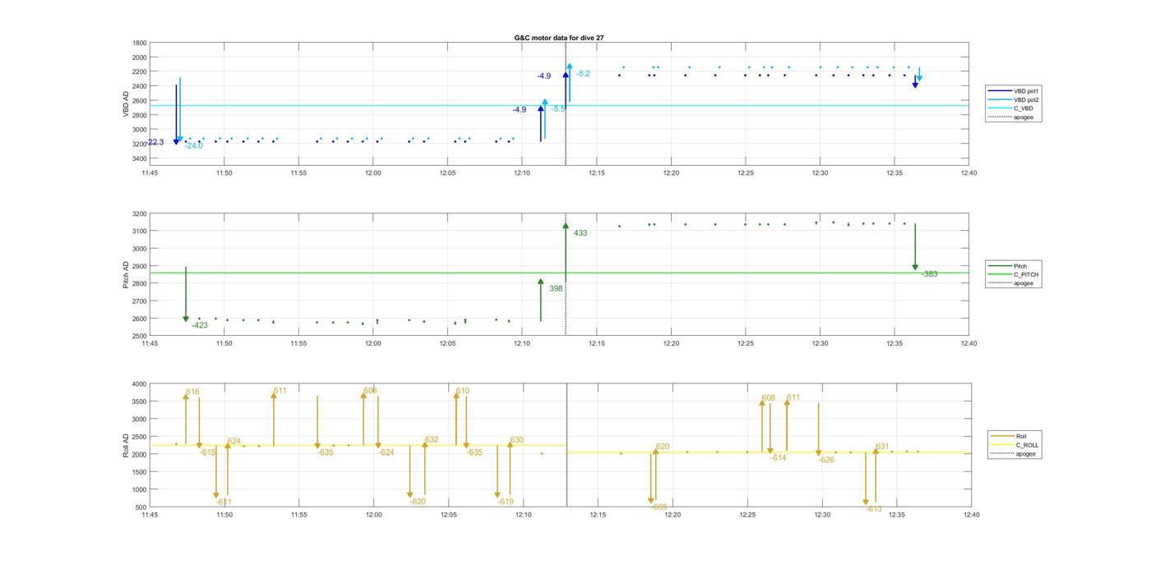
Task: Click the 433 annotation in Pitch plot
Action: [x=580, y=233]
